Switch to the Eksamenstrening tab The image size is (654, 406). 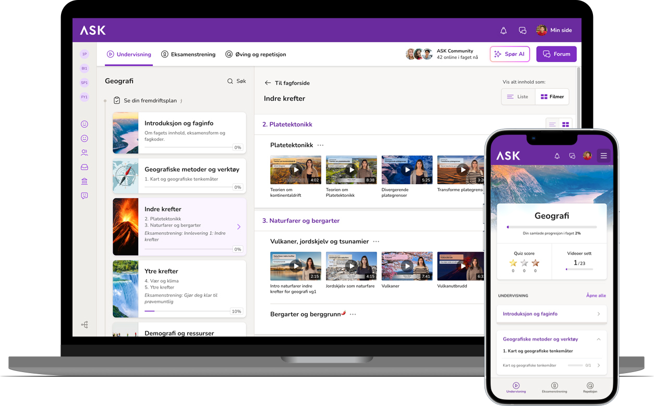pos(188,54)
